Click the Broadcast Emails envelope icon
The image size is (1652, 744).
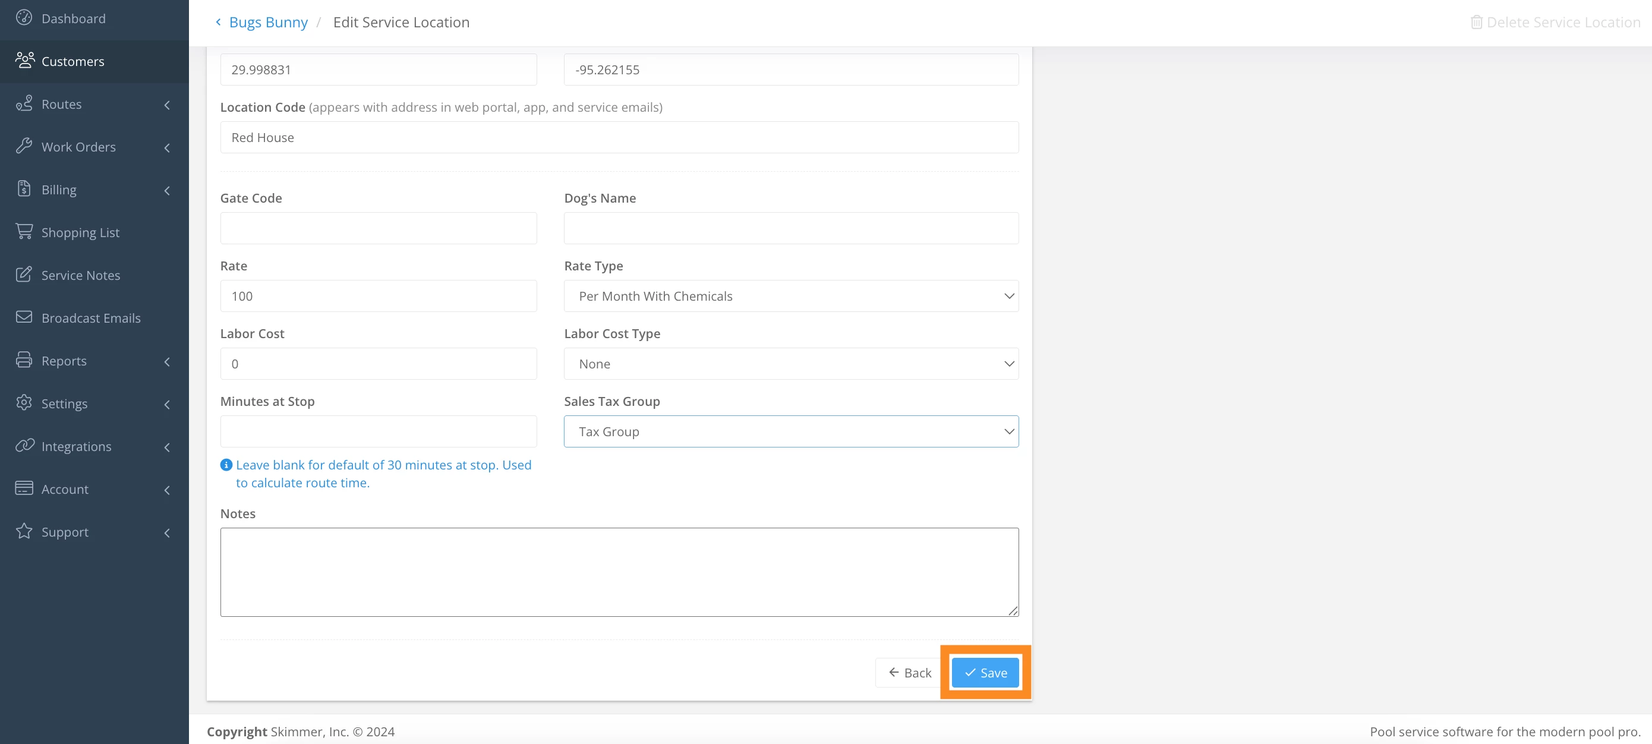click(24, 317)
